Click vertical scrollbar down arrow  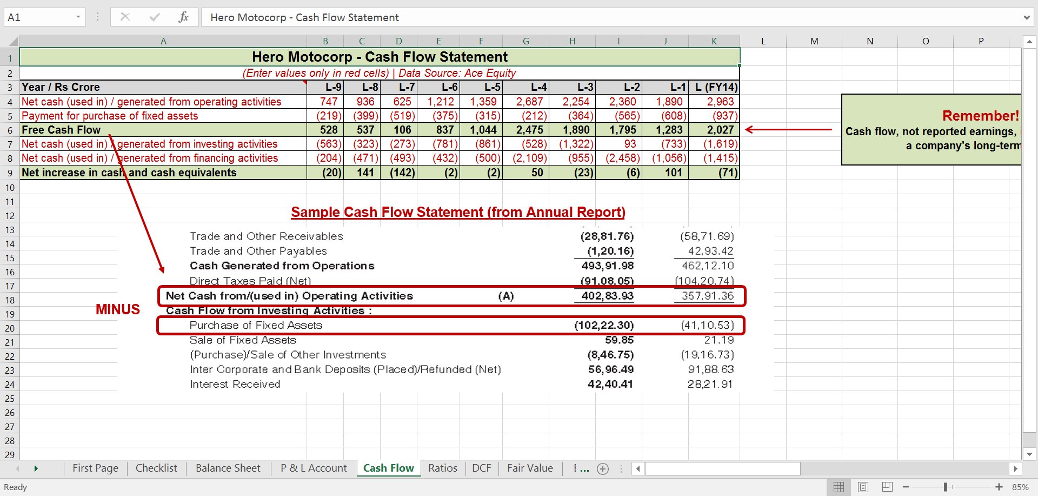click(x=1029, y=454)
